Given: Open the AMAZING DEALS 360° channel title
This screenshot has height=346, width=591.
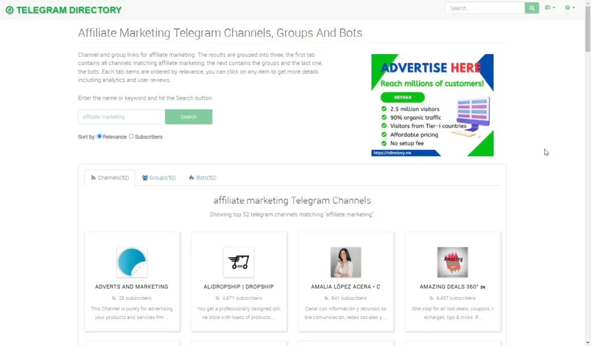Looking at the screenshot, I should (x=452, y=287).
